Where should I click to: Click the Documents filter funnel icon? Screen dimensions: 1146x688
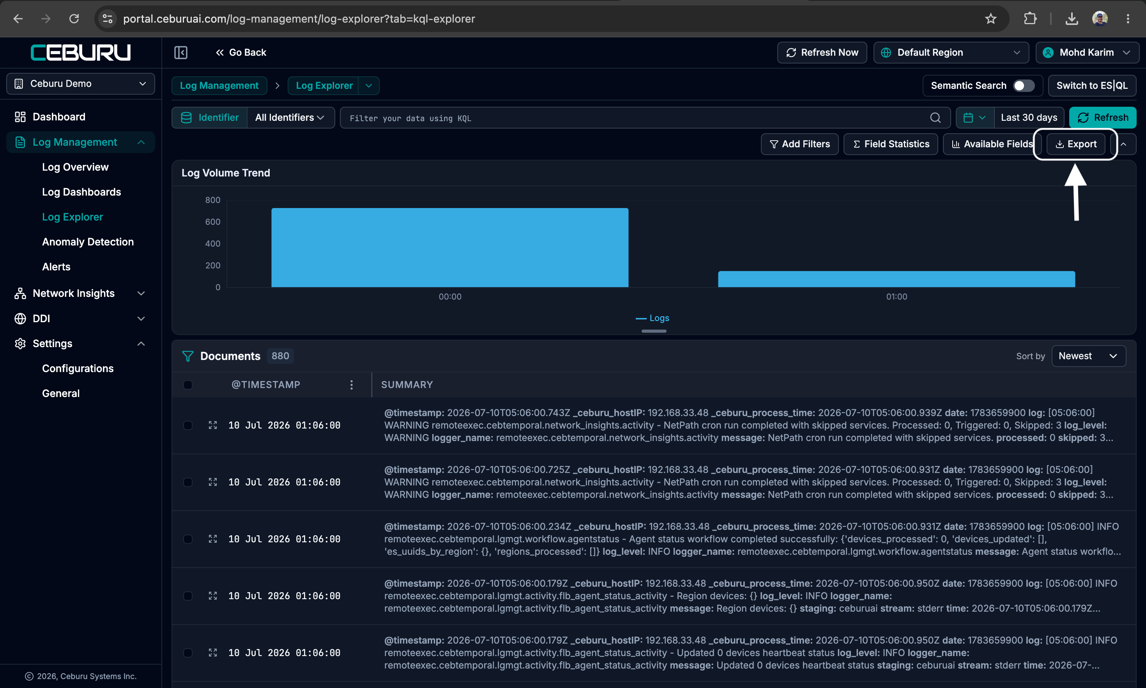[x=188, y=356]
